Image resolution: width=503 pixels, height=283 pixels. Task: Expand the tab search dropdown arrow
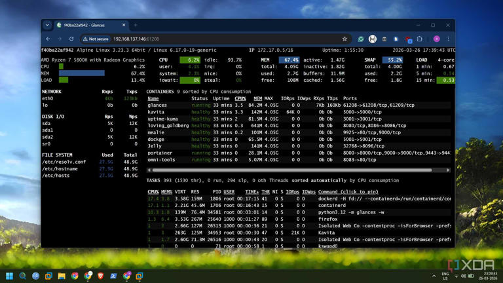pos(47,25)
